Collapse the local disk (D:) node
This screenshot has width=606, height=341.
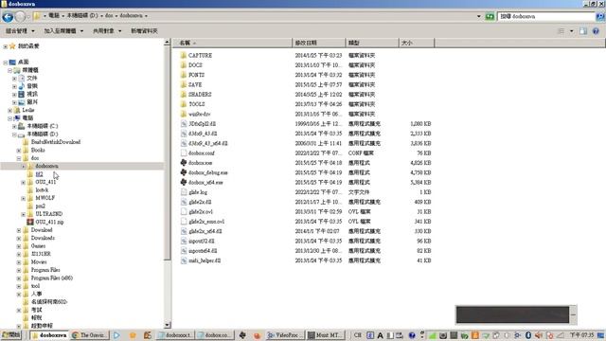point(14,135)
